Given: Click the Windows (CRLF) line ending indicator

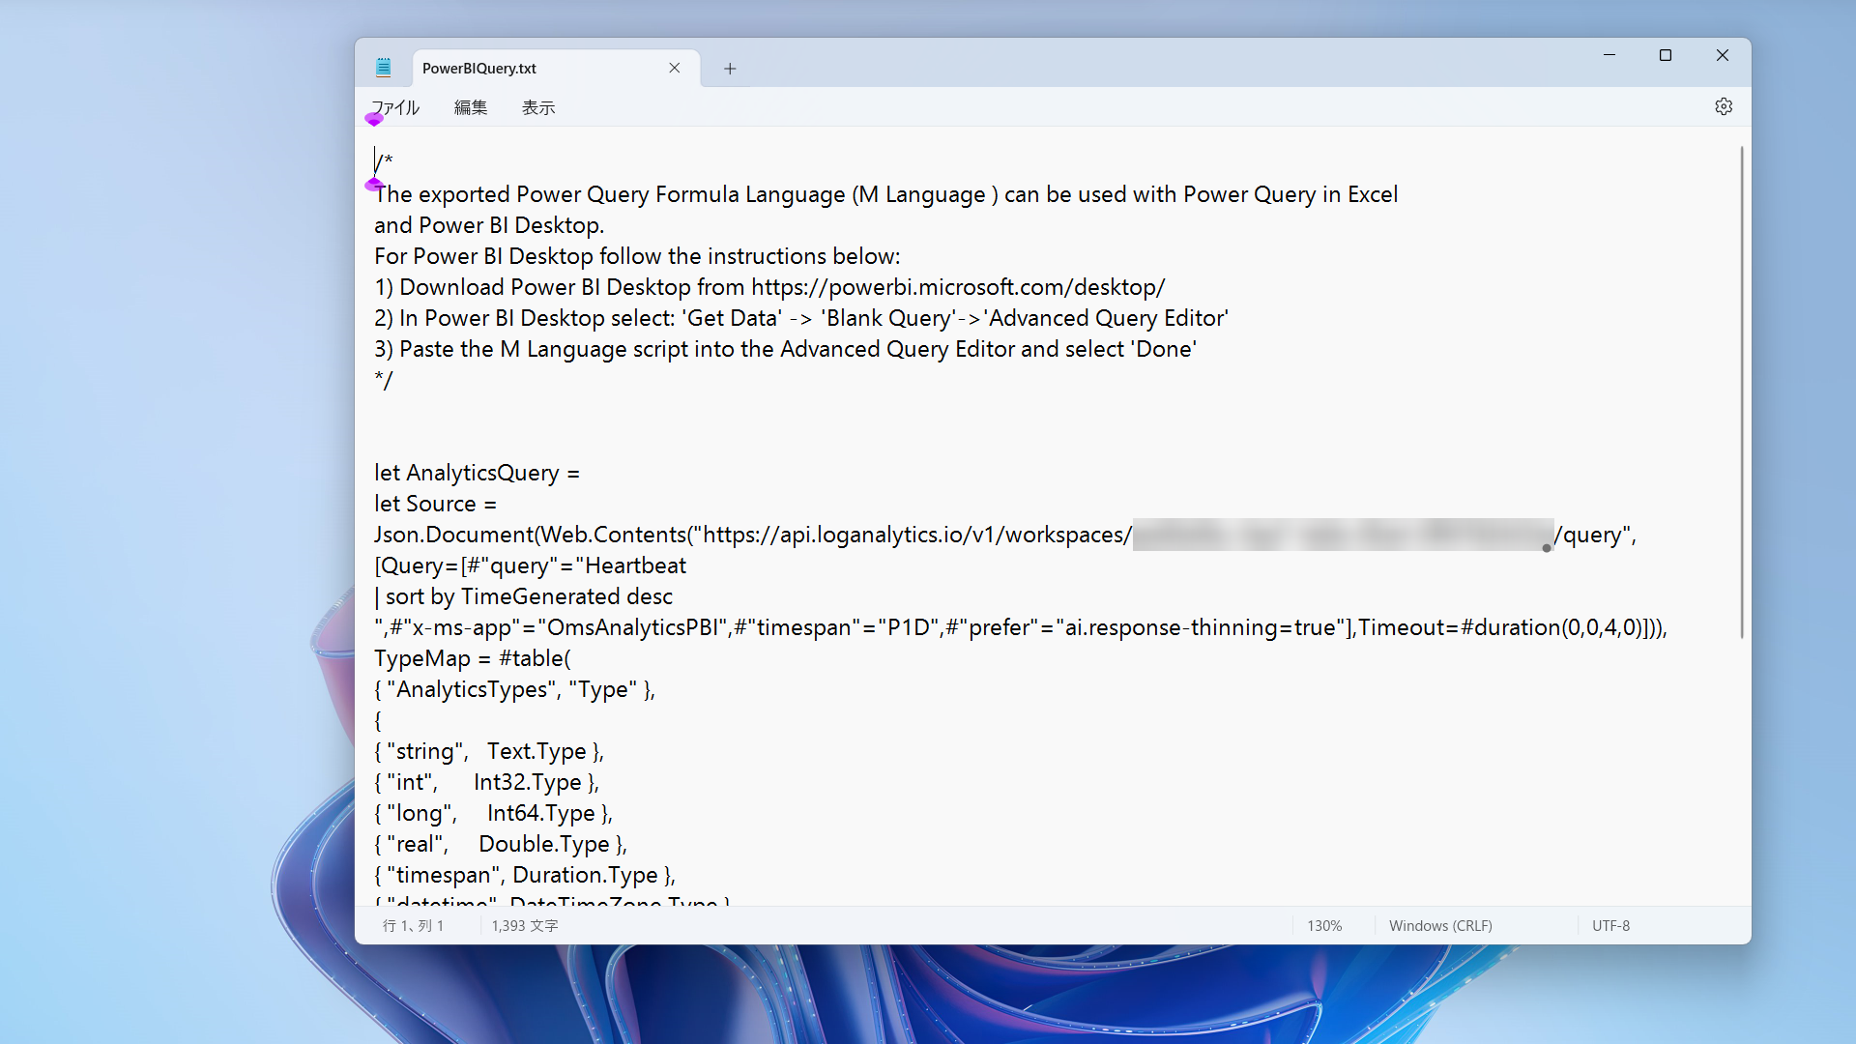Looking at the screenshot, I should 1440,925.
